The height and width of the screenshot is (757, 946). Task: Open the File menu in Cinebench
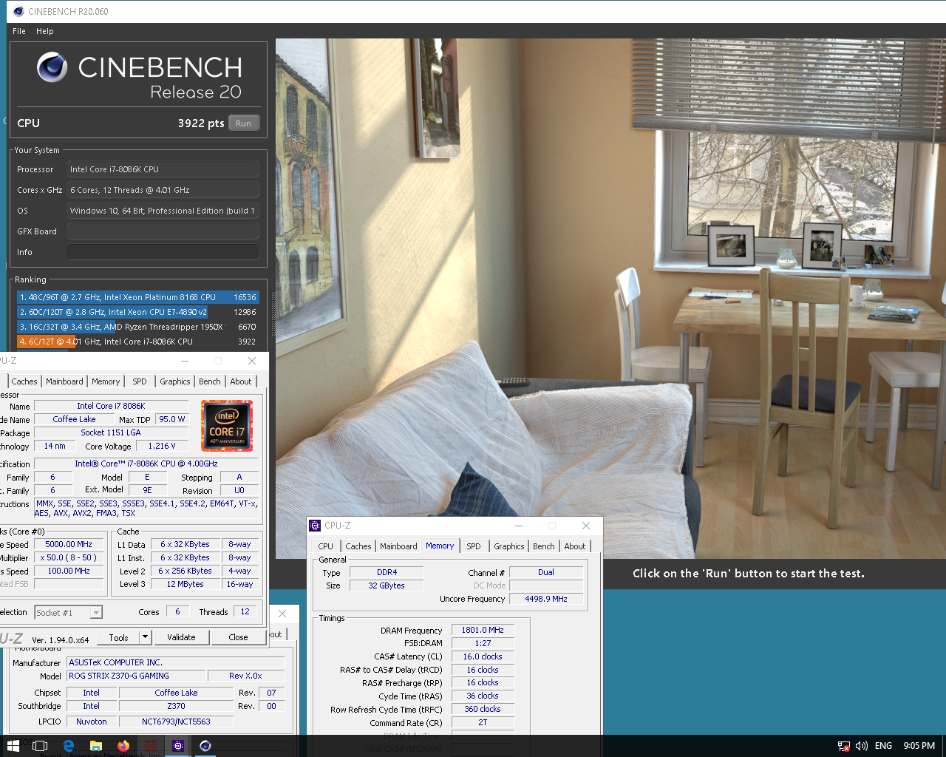tap(19, 31)
